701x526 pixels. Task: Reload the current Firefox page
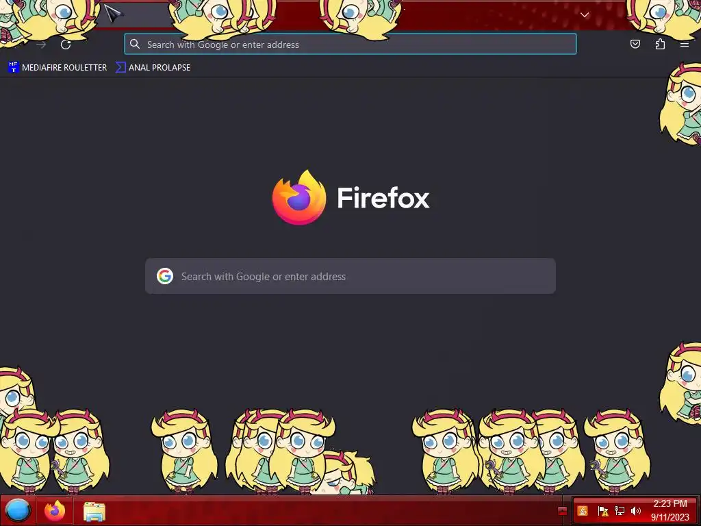66,45
